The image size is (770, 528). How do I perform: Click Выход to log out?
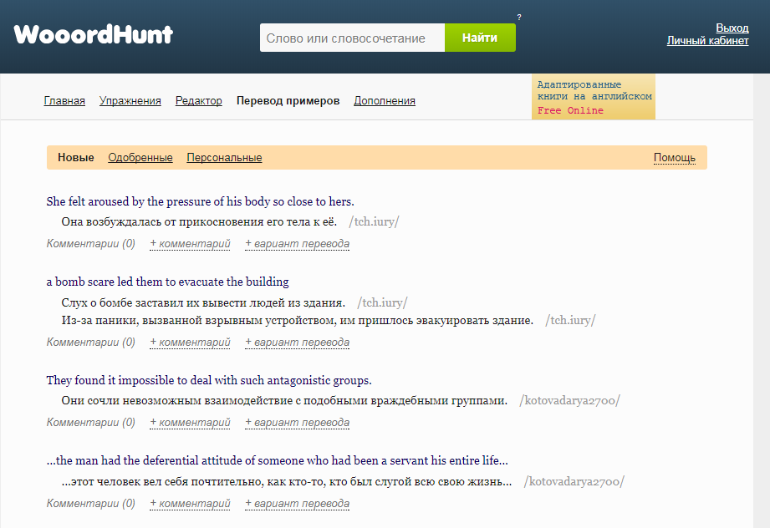tap(734, 28)
